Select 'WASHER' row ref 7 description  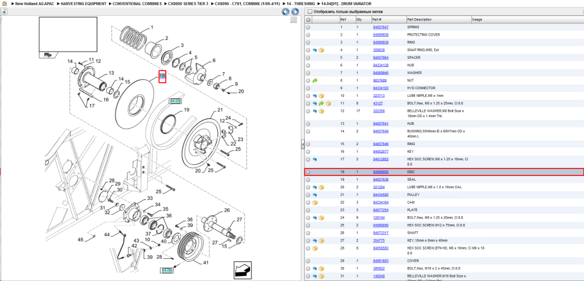coord(414,73)
